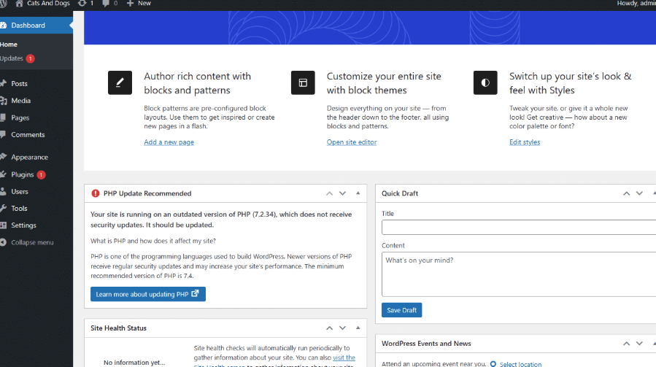Click the Media icon in sidebar
Image resolution: width=656 pixels, height=367 pixels.
[4, 101]
